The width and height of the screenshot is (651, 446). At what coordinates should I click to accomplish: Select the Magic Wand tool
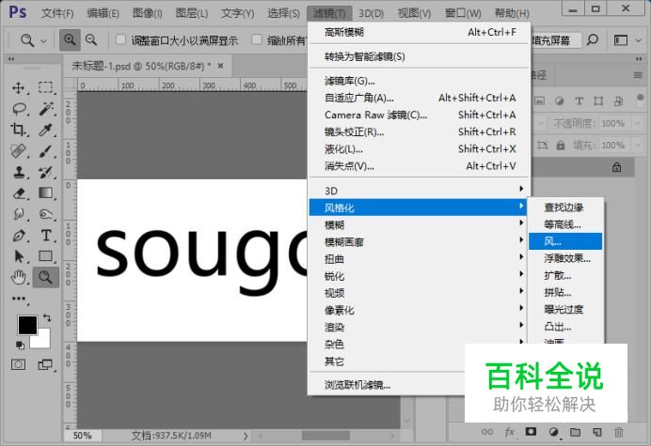(46, 109)
